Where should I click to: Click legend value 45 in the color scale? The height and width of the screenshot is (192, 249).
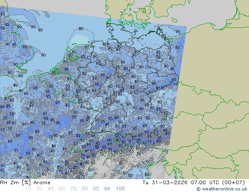[51, 189]
